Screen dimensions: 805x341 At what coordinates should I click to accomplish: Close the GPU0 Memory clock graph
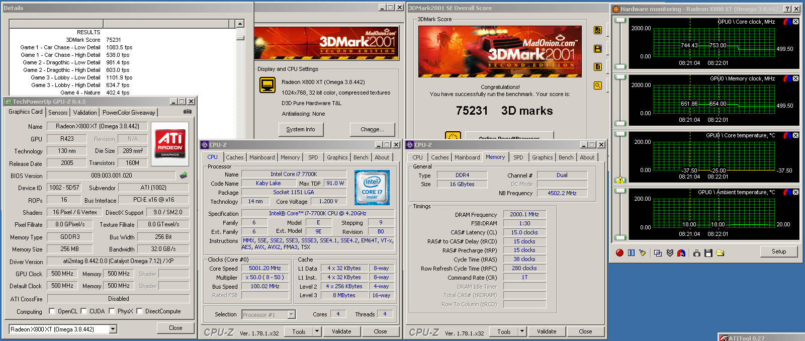[x=795, y=78]
